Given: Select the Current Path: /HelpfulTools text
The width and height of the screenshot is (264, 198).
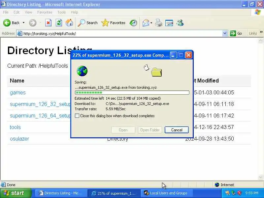Looking at the screenshot, I should coord(38,66).
